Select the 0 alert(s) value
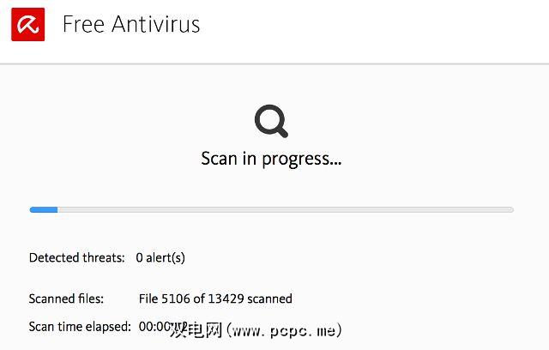Screen dimensions: 549x350 pos(160,257)
